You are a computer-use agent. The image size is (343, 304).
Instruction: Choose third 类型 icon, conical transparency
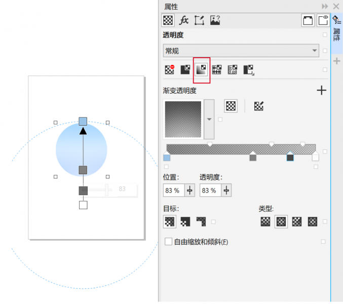[x=297, y=222]
